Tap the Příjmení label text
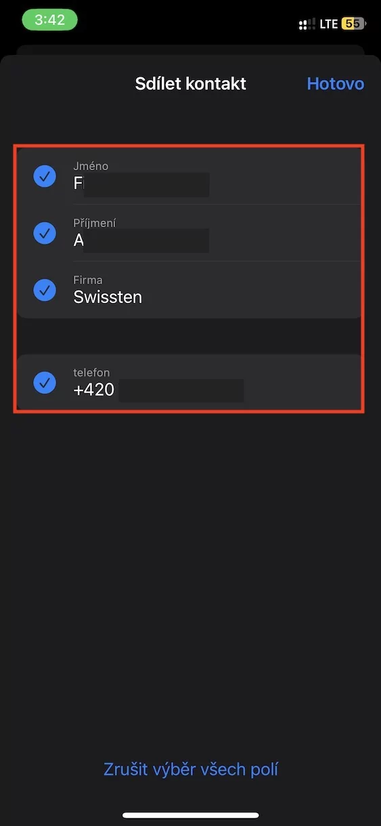This screenshot has height=826, width=381. pos(95,223)
